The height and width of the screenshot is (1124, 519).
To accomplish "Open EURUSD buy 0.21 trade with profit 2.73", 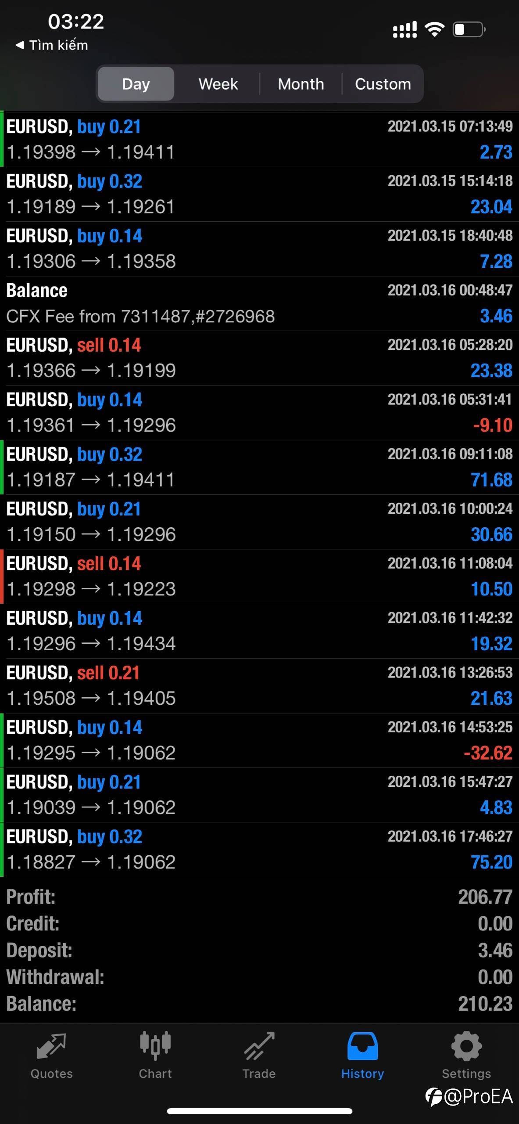I will pos(259,140).
